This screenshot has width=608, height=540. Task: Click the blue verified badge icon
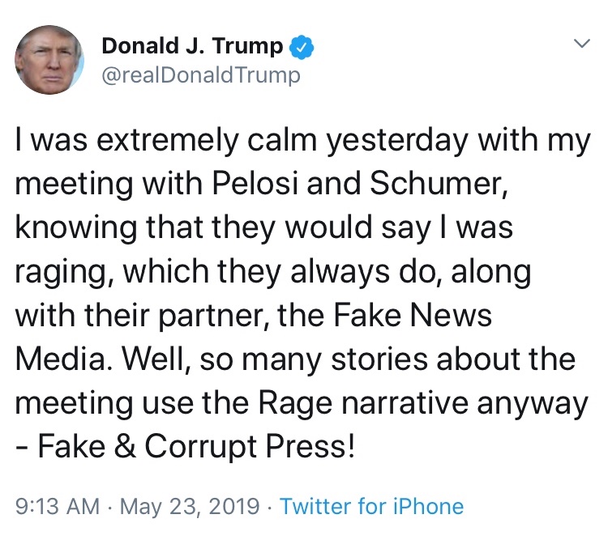[x=302, y=49]
